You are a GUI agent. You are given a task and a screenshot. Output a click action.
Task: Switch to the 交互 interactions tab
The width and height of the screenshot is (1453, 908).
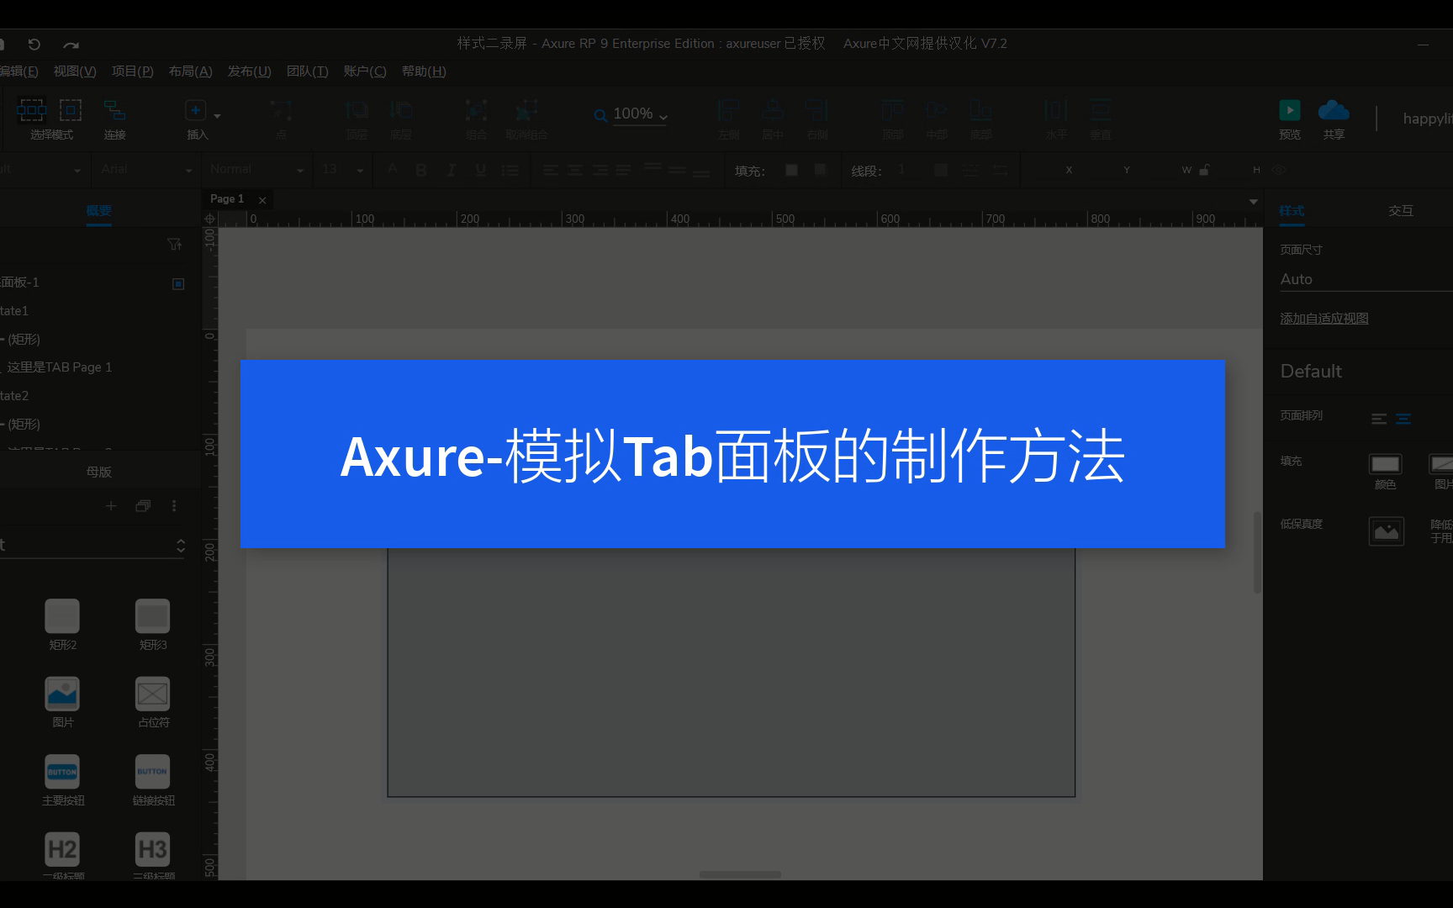1401,211
